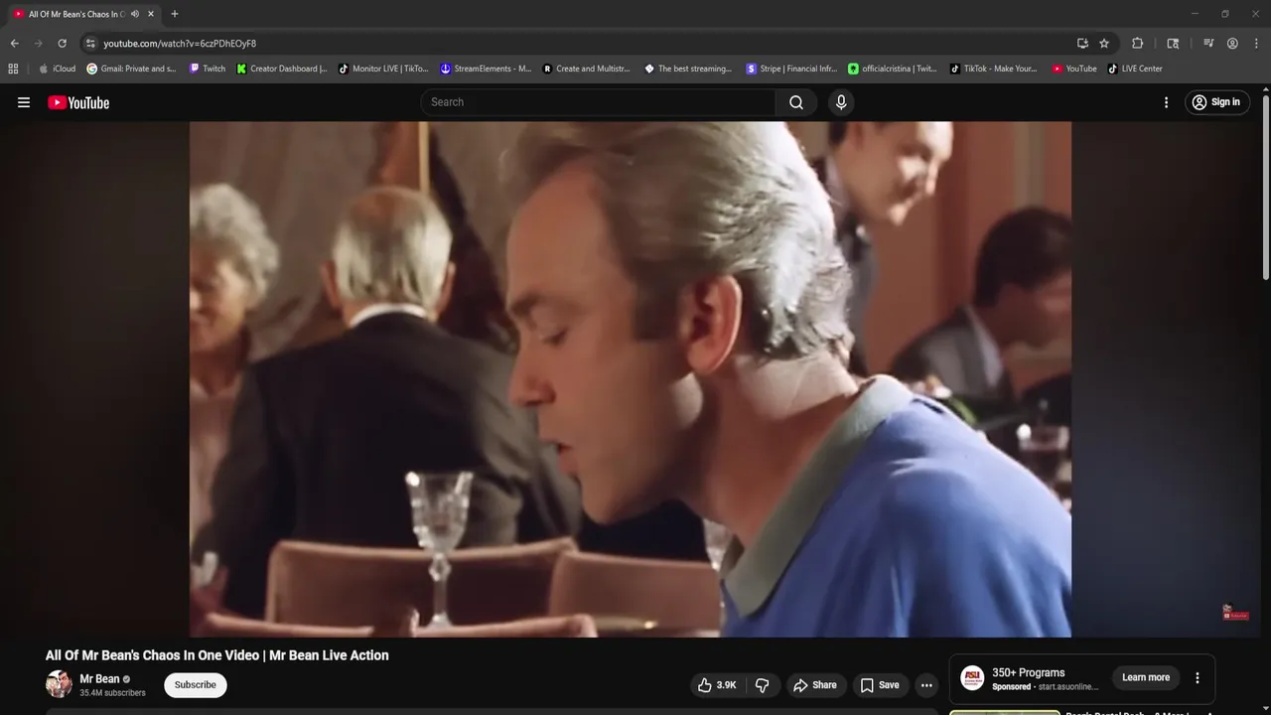Start voice search with microphone icon
Image resolution: width=1271 pixels, height=715 pixels.
coord(841,102)
